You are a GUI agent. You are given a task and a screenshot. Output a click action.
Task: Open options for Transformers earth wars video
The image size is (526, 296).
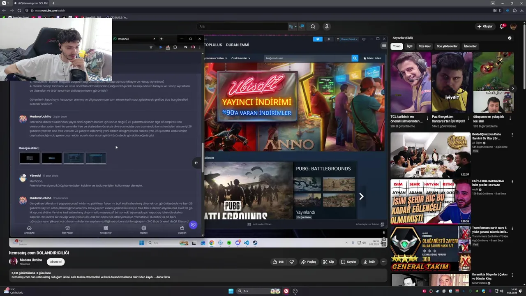point(512,228)
